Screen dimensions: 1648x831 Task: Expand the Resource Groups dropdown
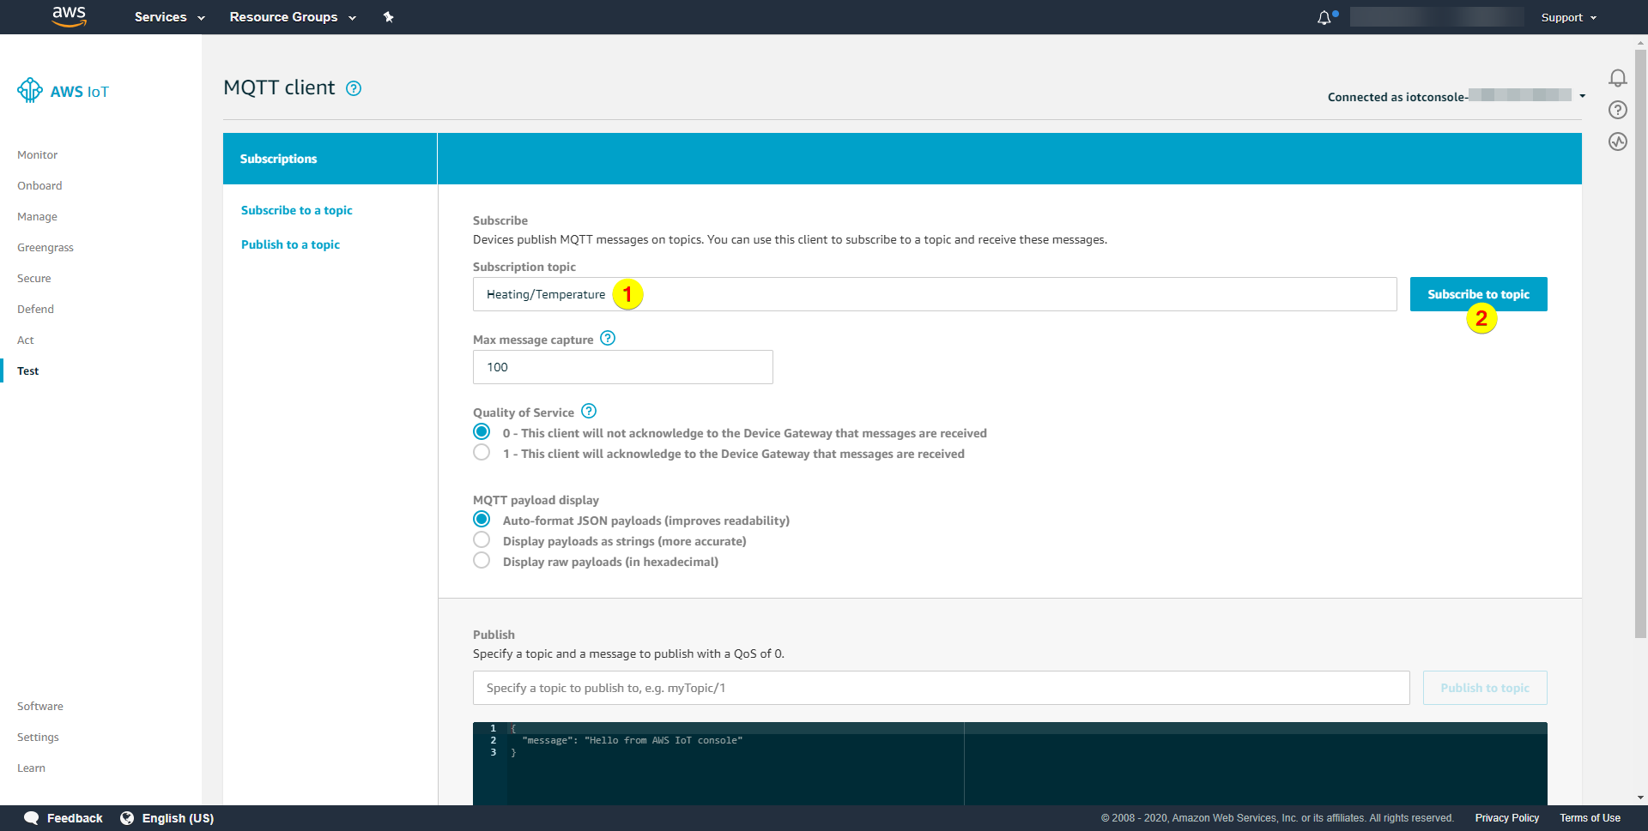pos(292,17)
